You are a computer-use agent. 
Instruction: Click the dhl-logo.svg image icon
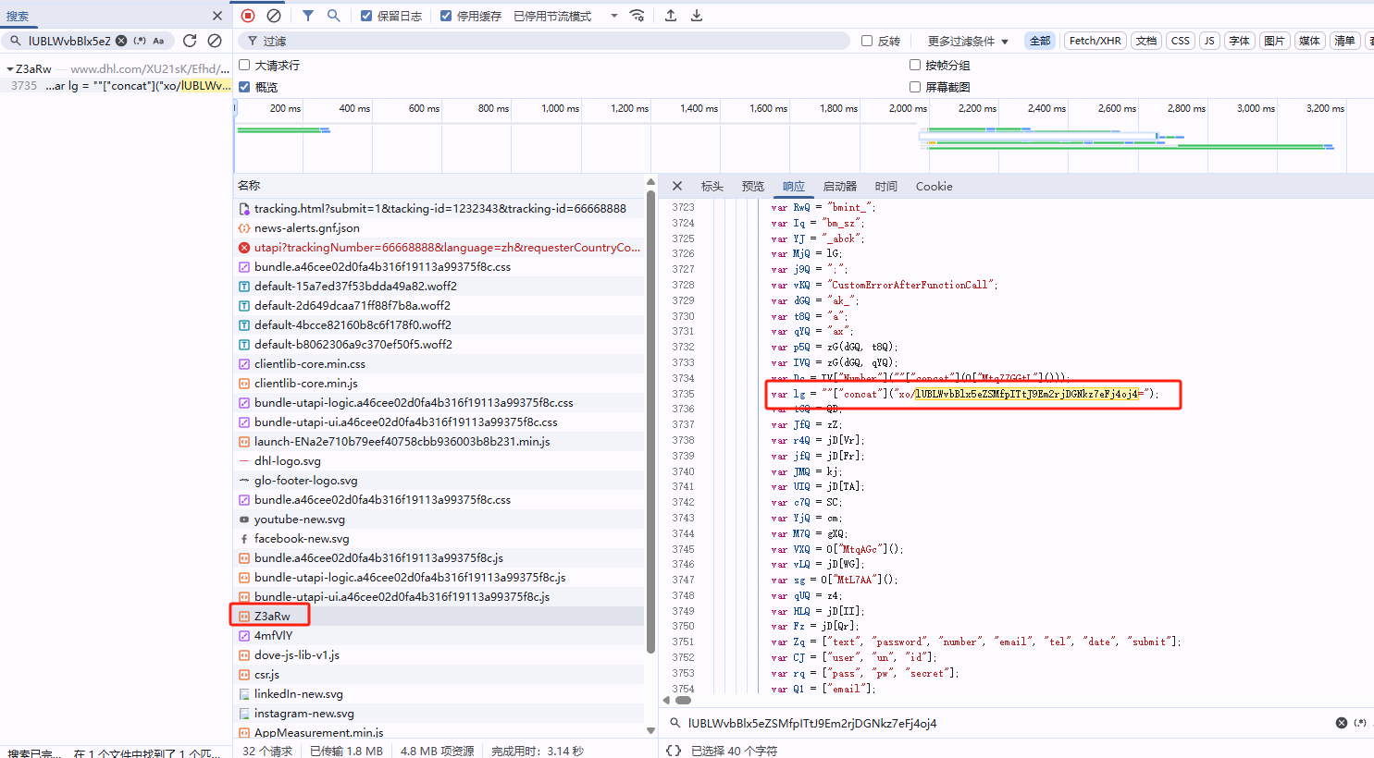point(244,461)
